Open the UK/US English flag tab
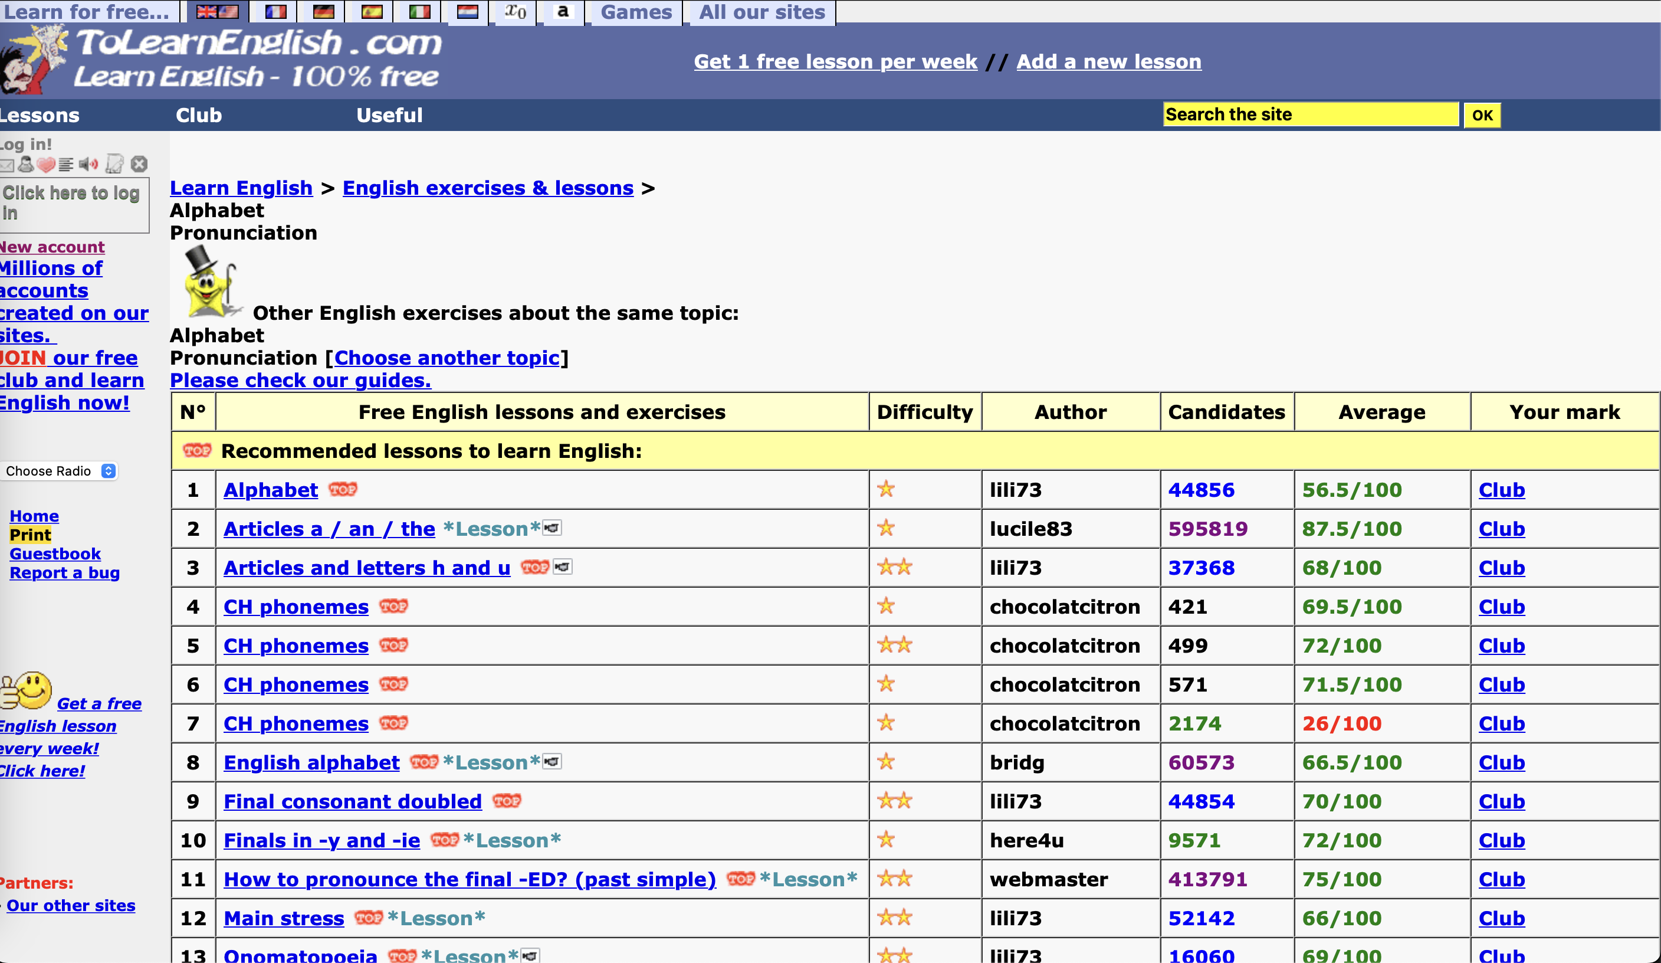 217,12
